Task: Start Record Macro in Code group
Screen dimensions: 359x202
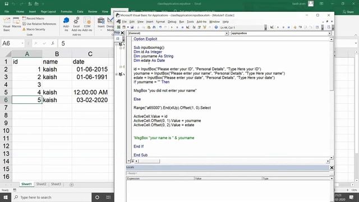Action: 33,19
